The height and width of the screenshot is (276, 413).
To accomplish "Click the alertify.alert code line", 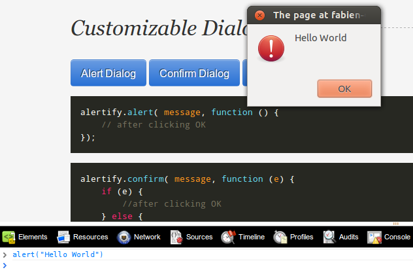I will pyautogui.click(x=179, y=112).
